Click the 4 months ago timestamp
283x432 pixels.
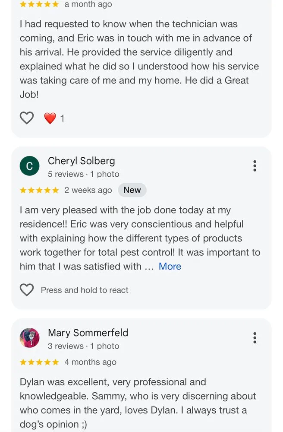(x=90, y=362)
